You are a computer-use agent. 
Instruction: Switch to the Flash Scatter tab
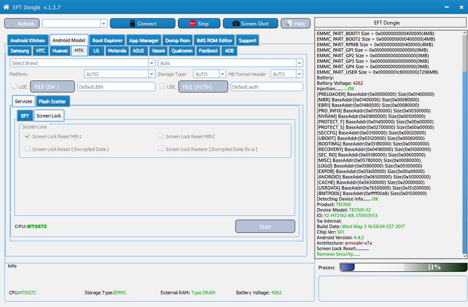[52, 101]
